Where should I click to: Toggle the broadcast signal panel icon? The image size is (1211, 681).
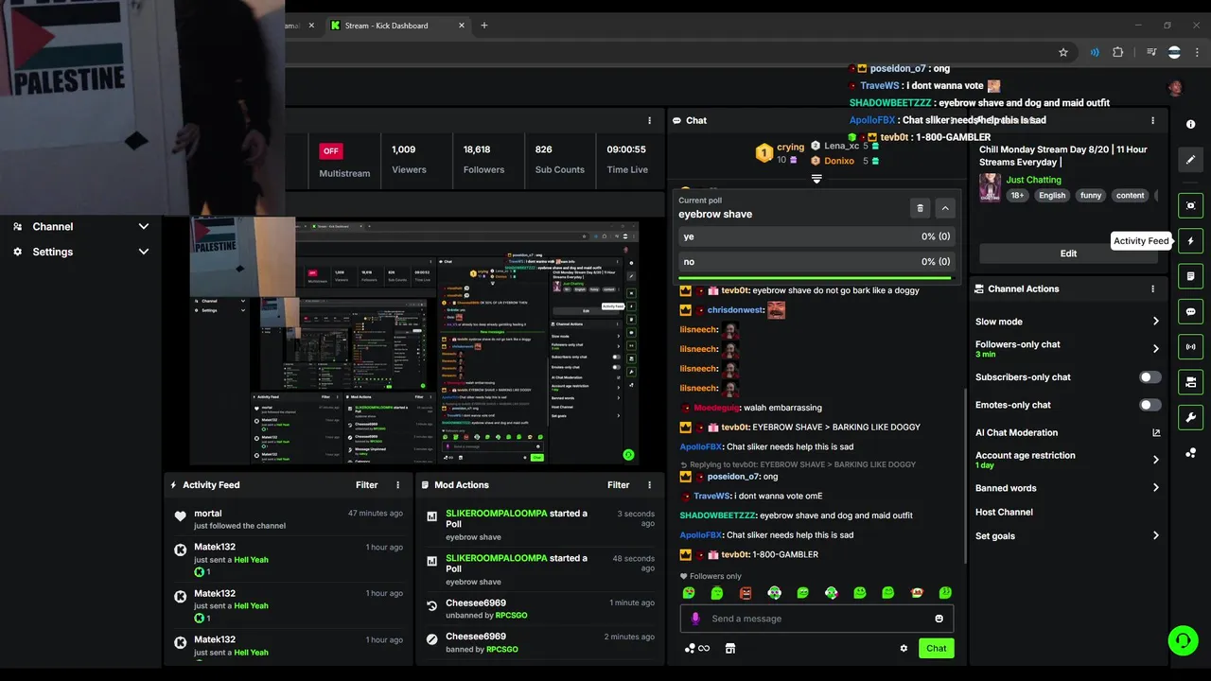tap(1190, 347)
